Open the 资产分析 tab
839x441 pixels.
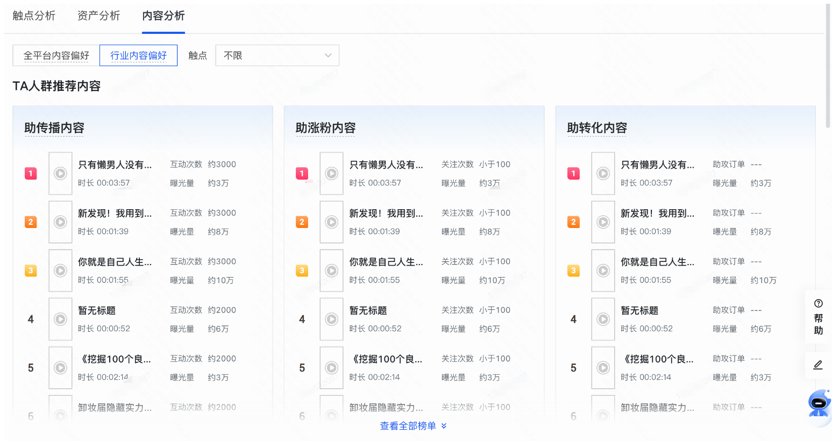[x=98, y=16]
